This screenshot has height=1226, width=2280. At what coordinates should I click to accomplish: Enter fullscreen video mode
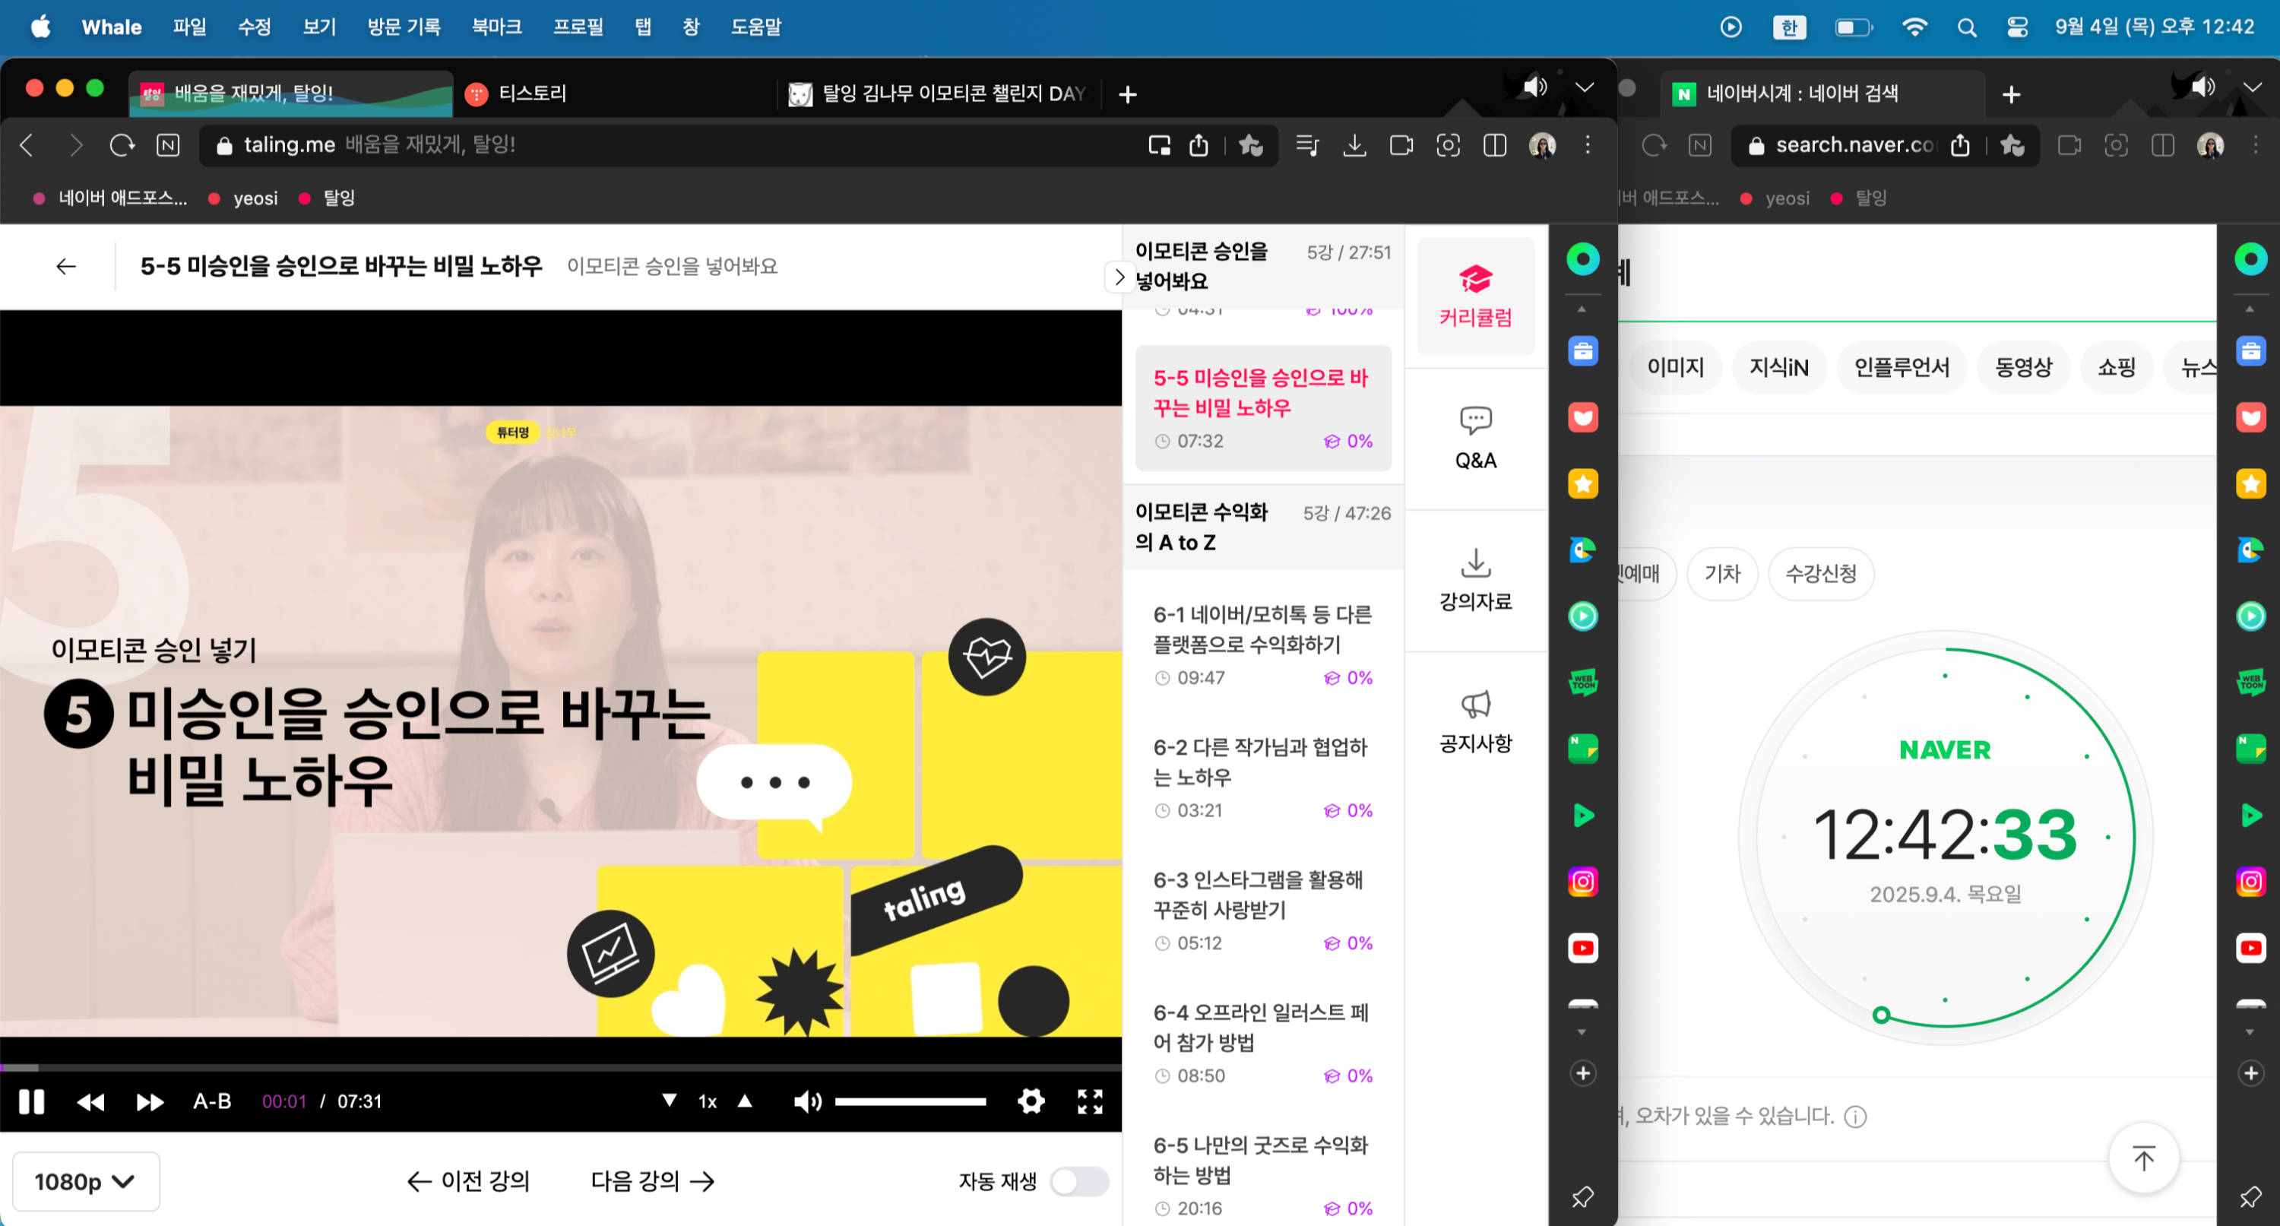pos(1090,1101)
